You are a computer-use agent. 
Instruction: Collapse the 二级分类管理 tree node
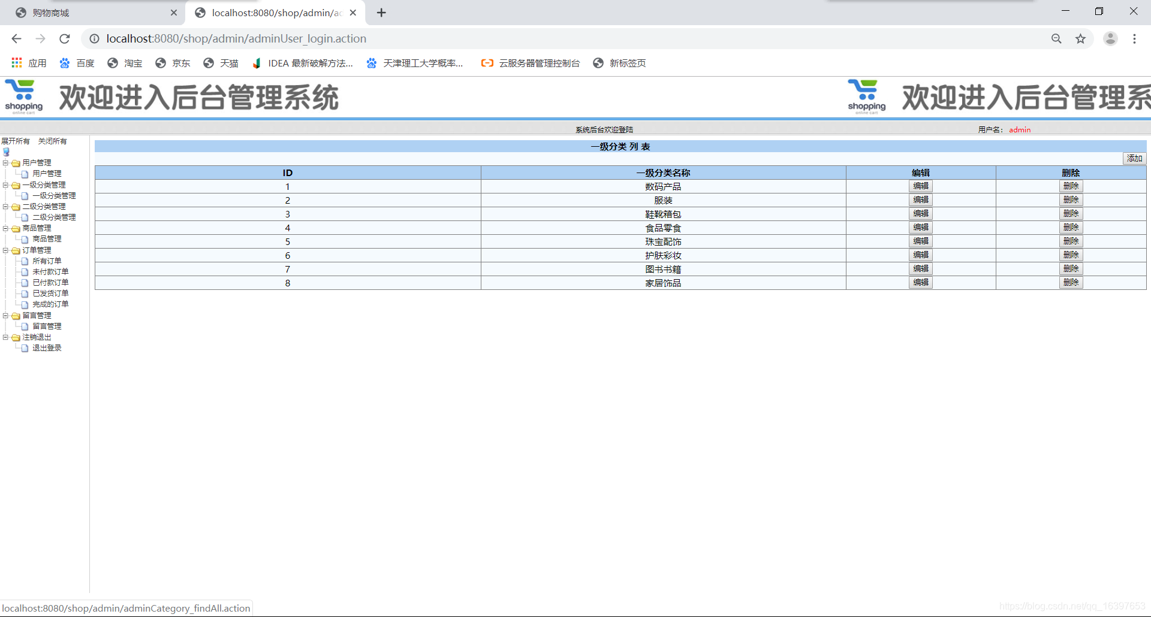click(5, 206)
